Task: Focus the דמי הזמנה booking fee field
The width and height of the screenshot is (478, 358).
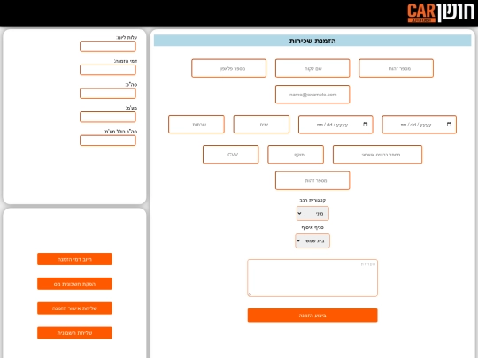Action: click(x=108, y=70)
